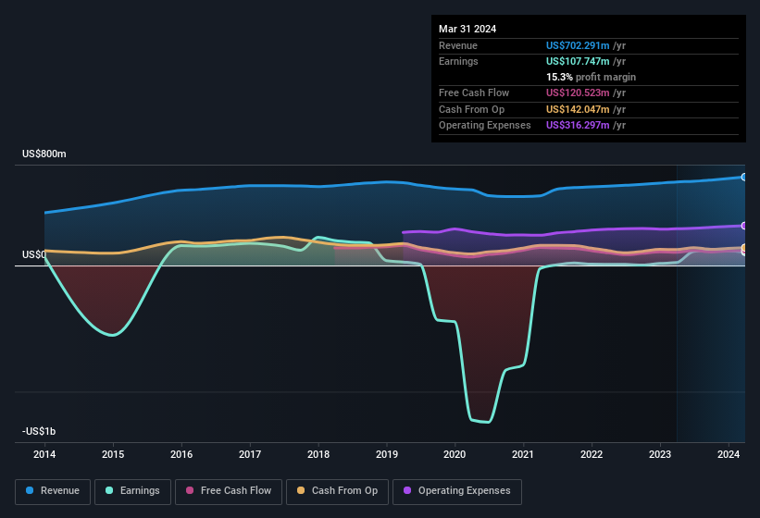Click the 2015 x-axis label
Viewport: 760px width, 518px height.
click(113, 454)
